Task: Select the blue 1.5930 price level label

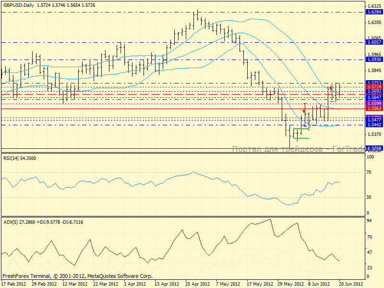Action: 373,60
